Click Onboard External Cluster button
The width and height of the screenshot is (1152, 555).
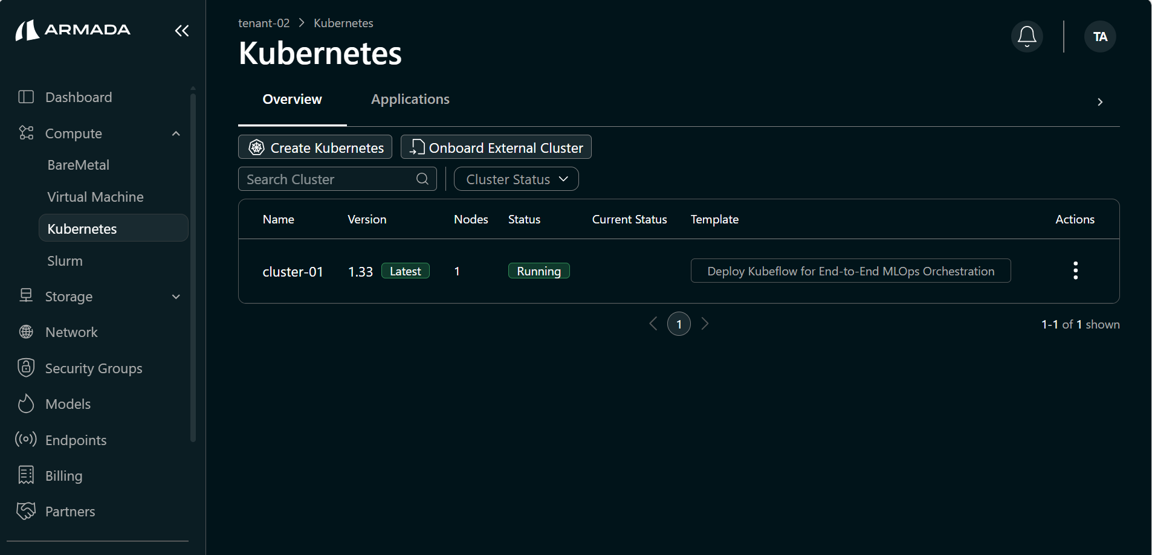tap(496, 147)
